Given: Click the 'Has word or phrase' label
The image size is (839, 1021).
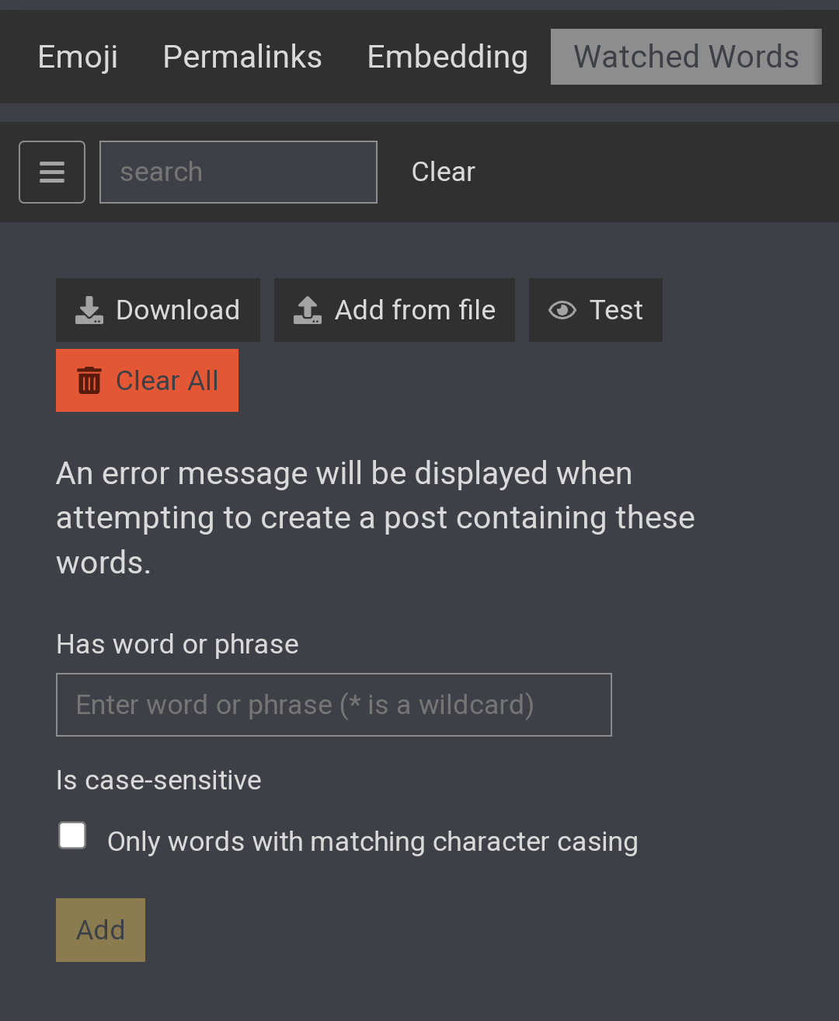Looking at the screenshot, I should click(x=177, y=644).
